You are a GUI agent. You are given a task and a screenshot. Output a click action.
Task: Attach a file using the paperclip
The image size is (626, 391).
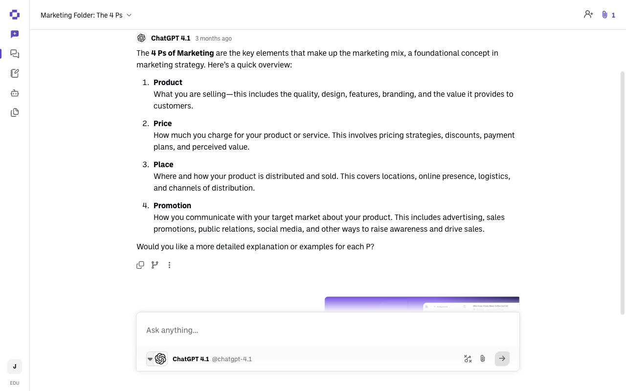[483, 359]
